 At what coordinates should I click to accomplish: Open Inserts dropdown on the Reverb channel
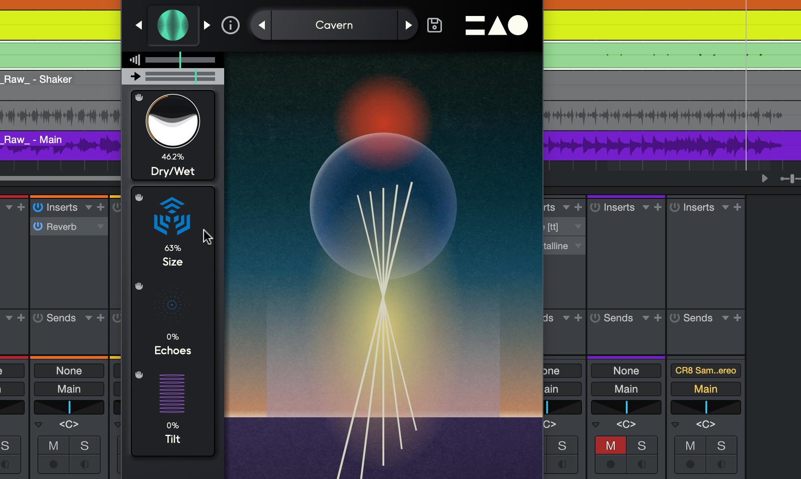coord(89,208)
